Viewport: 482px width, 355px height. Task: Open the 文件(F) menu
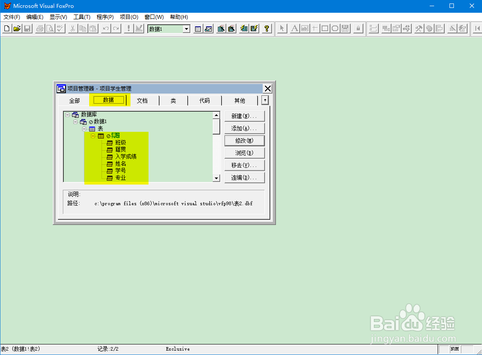[12, 17]
